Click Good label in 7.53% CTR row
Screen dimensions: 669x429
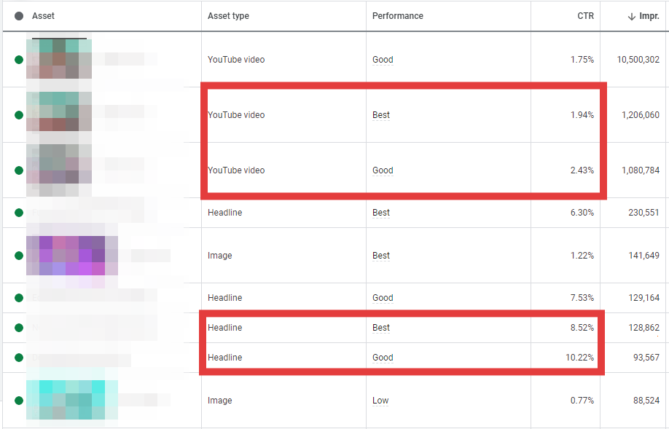[383, 298]
